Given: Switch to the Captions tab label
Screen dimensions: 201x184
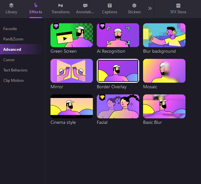Looking at the screenshot, I should point(110,12).
